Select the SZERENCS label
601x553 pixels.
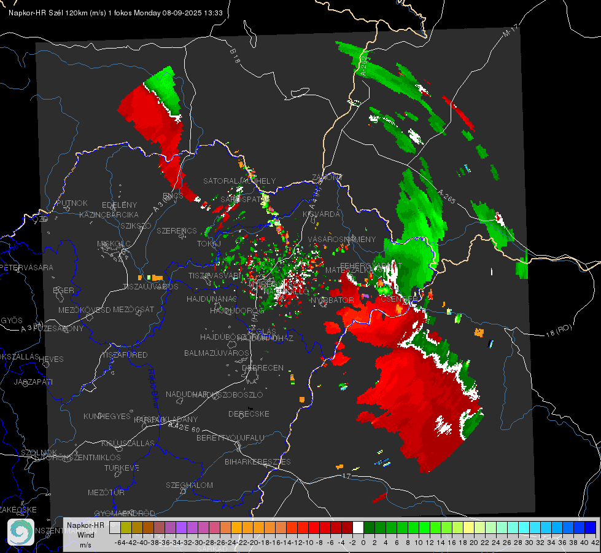coord(177,230)
